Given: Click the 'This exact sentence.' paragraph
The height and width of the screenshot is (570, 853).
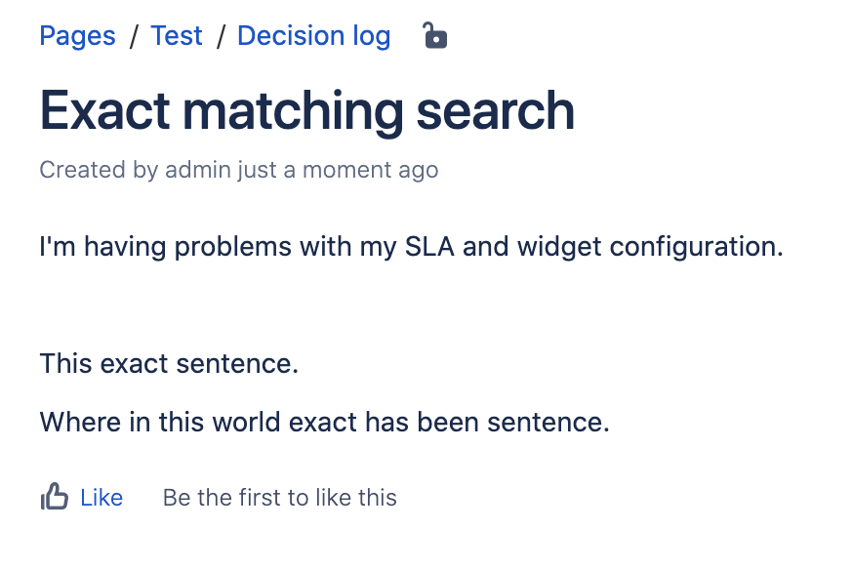Looking at the screenshot, I should (169, 363).
